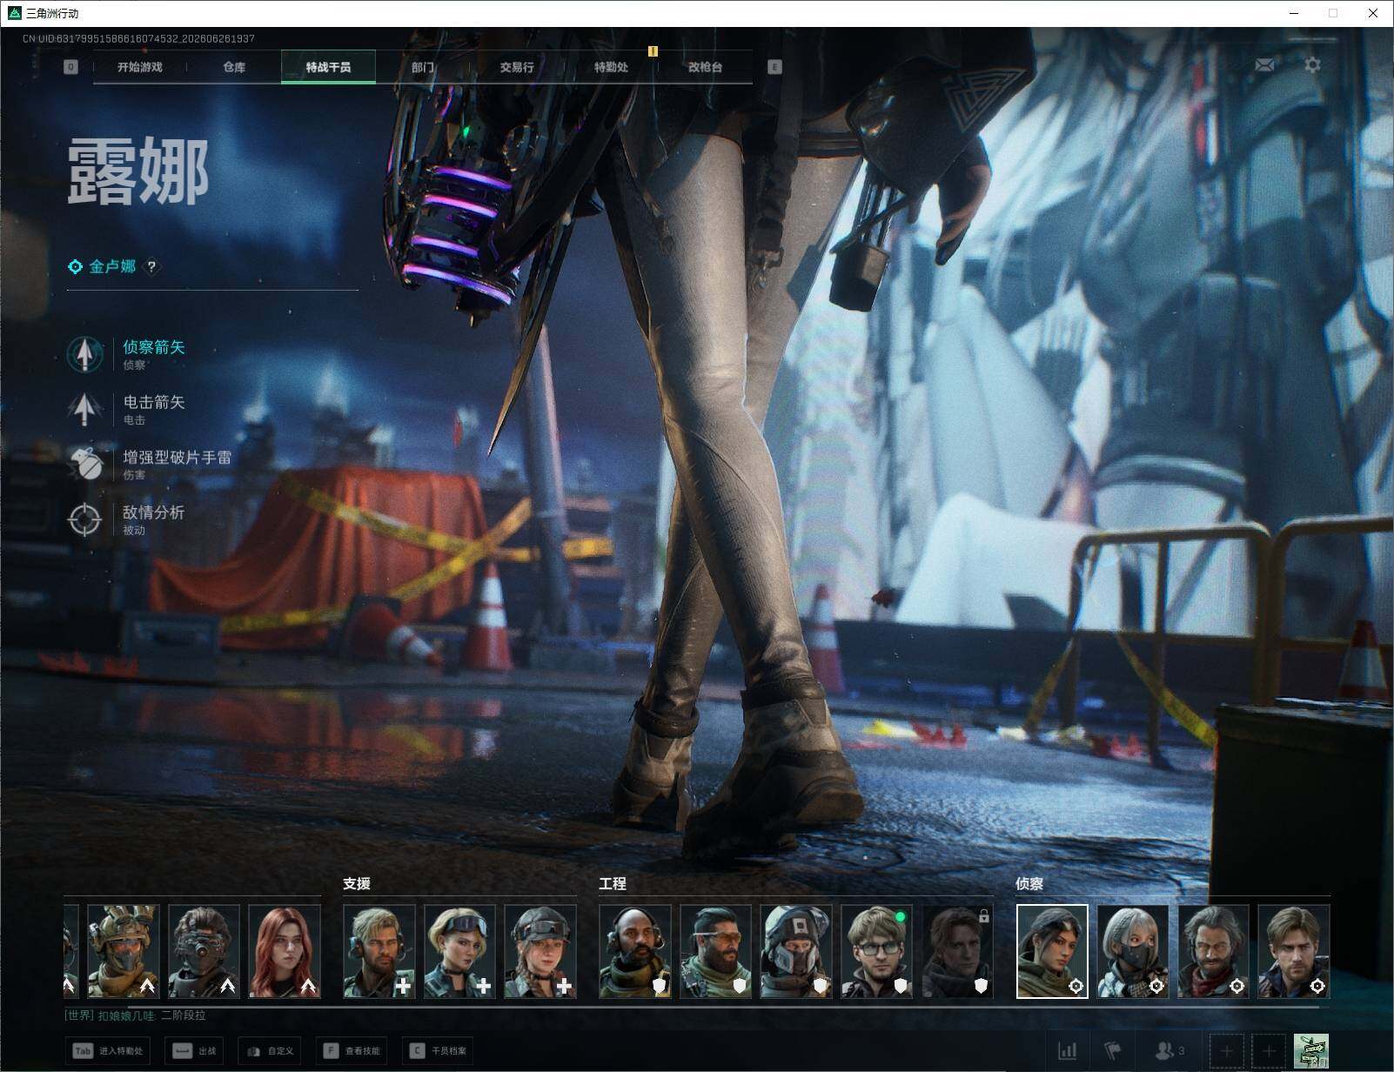Select the bald engineer with headset
The image size is (1394, 1072).
tap(635, 951)
